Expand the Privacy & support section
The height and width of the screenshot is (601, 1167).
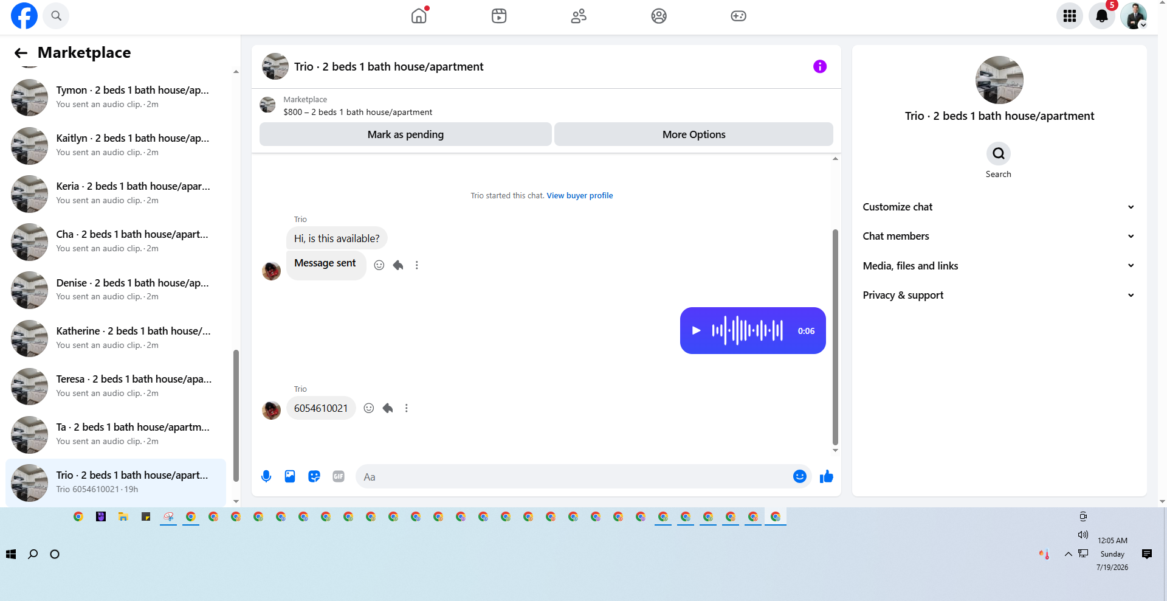(x=999, y=295)
